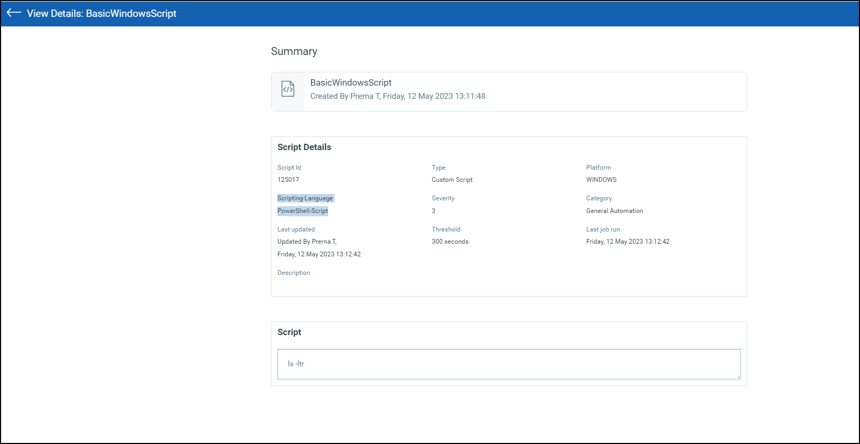Click the Last updated label
Screen dimensions: 860x444
point(296,229)
